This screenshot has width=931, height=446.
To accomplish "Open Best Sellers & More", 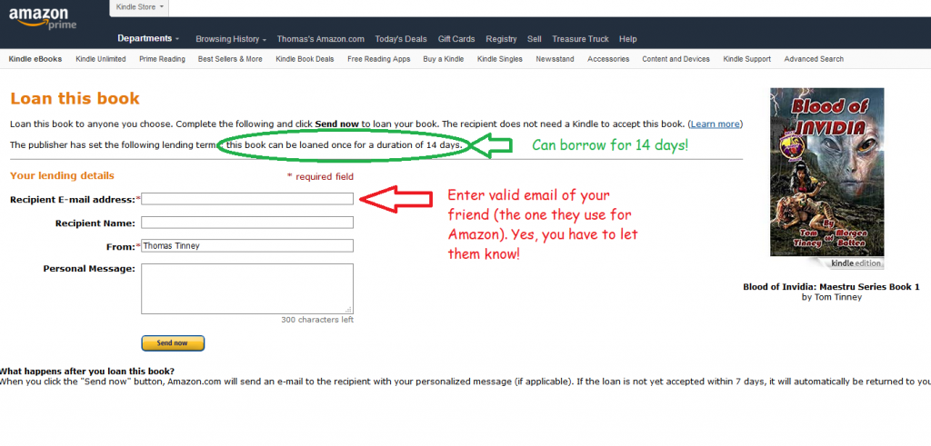I will [230, 59].
